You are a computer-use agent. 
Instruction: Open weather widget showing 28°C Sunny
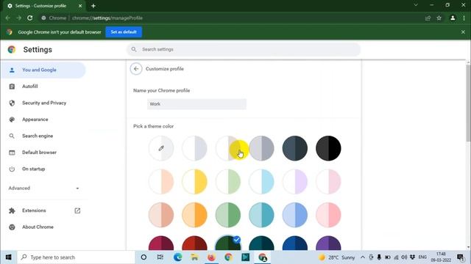(x=337, y=257)
